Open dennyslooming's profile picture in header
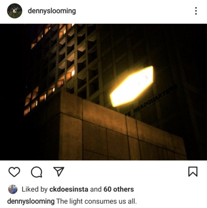The width and height of the screenshot is (207, 208). pos(14,11)
